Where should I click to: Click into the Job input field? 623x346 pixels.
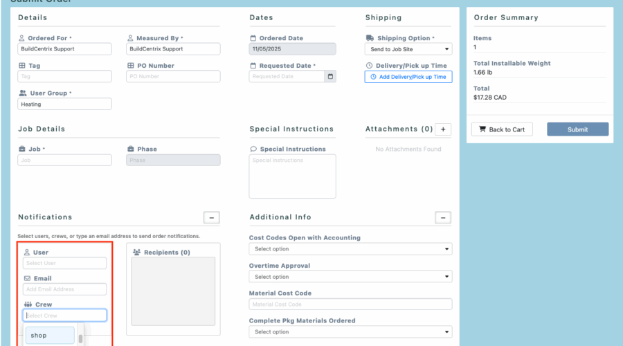pyautogui.click(x=64, y=160)
